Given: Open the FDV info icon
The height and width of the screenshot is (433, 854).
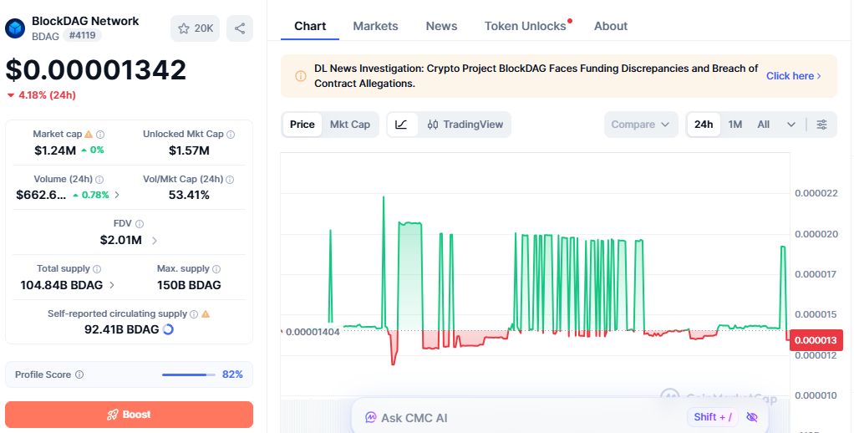Looking at the screenshot, I should point(140,224).
